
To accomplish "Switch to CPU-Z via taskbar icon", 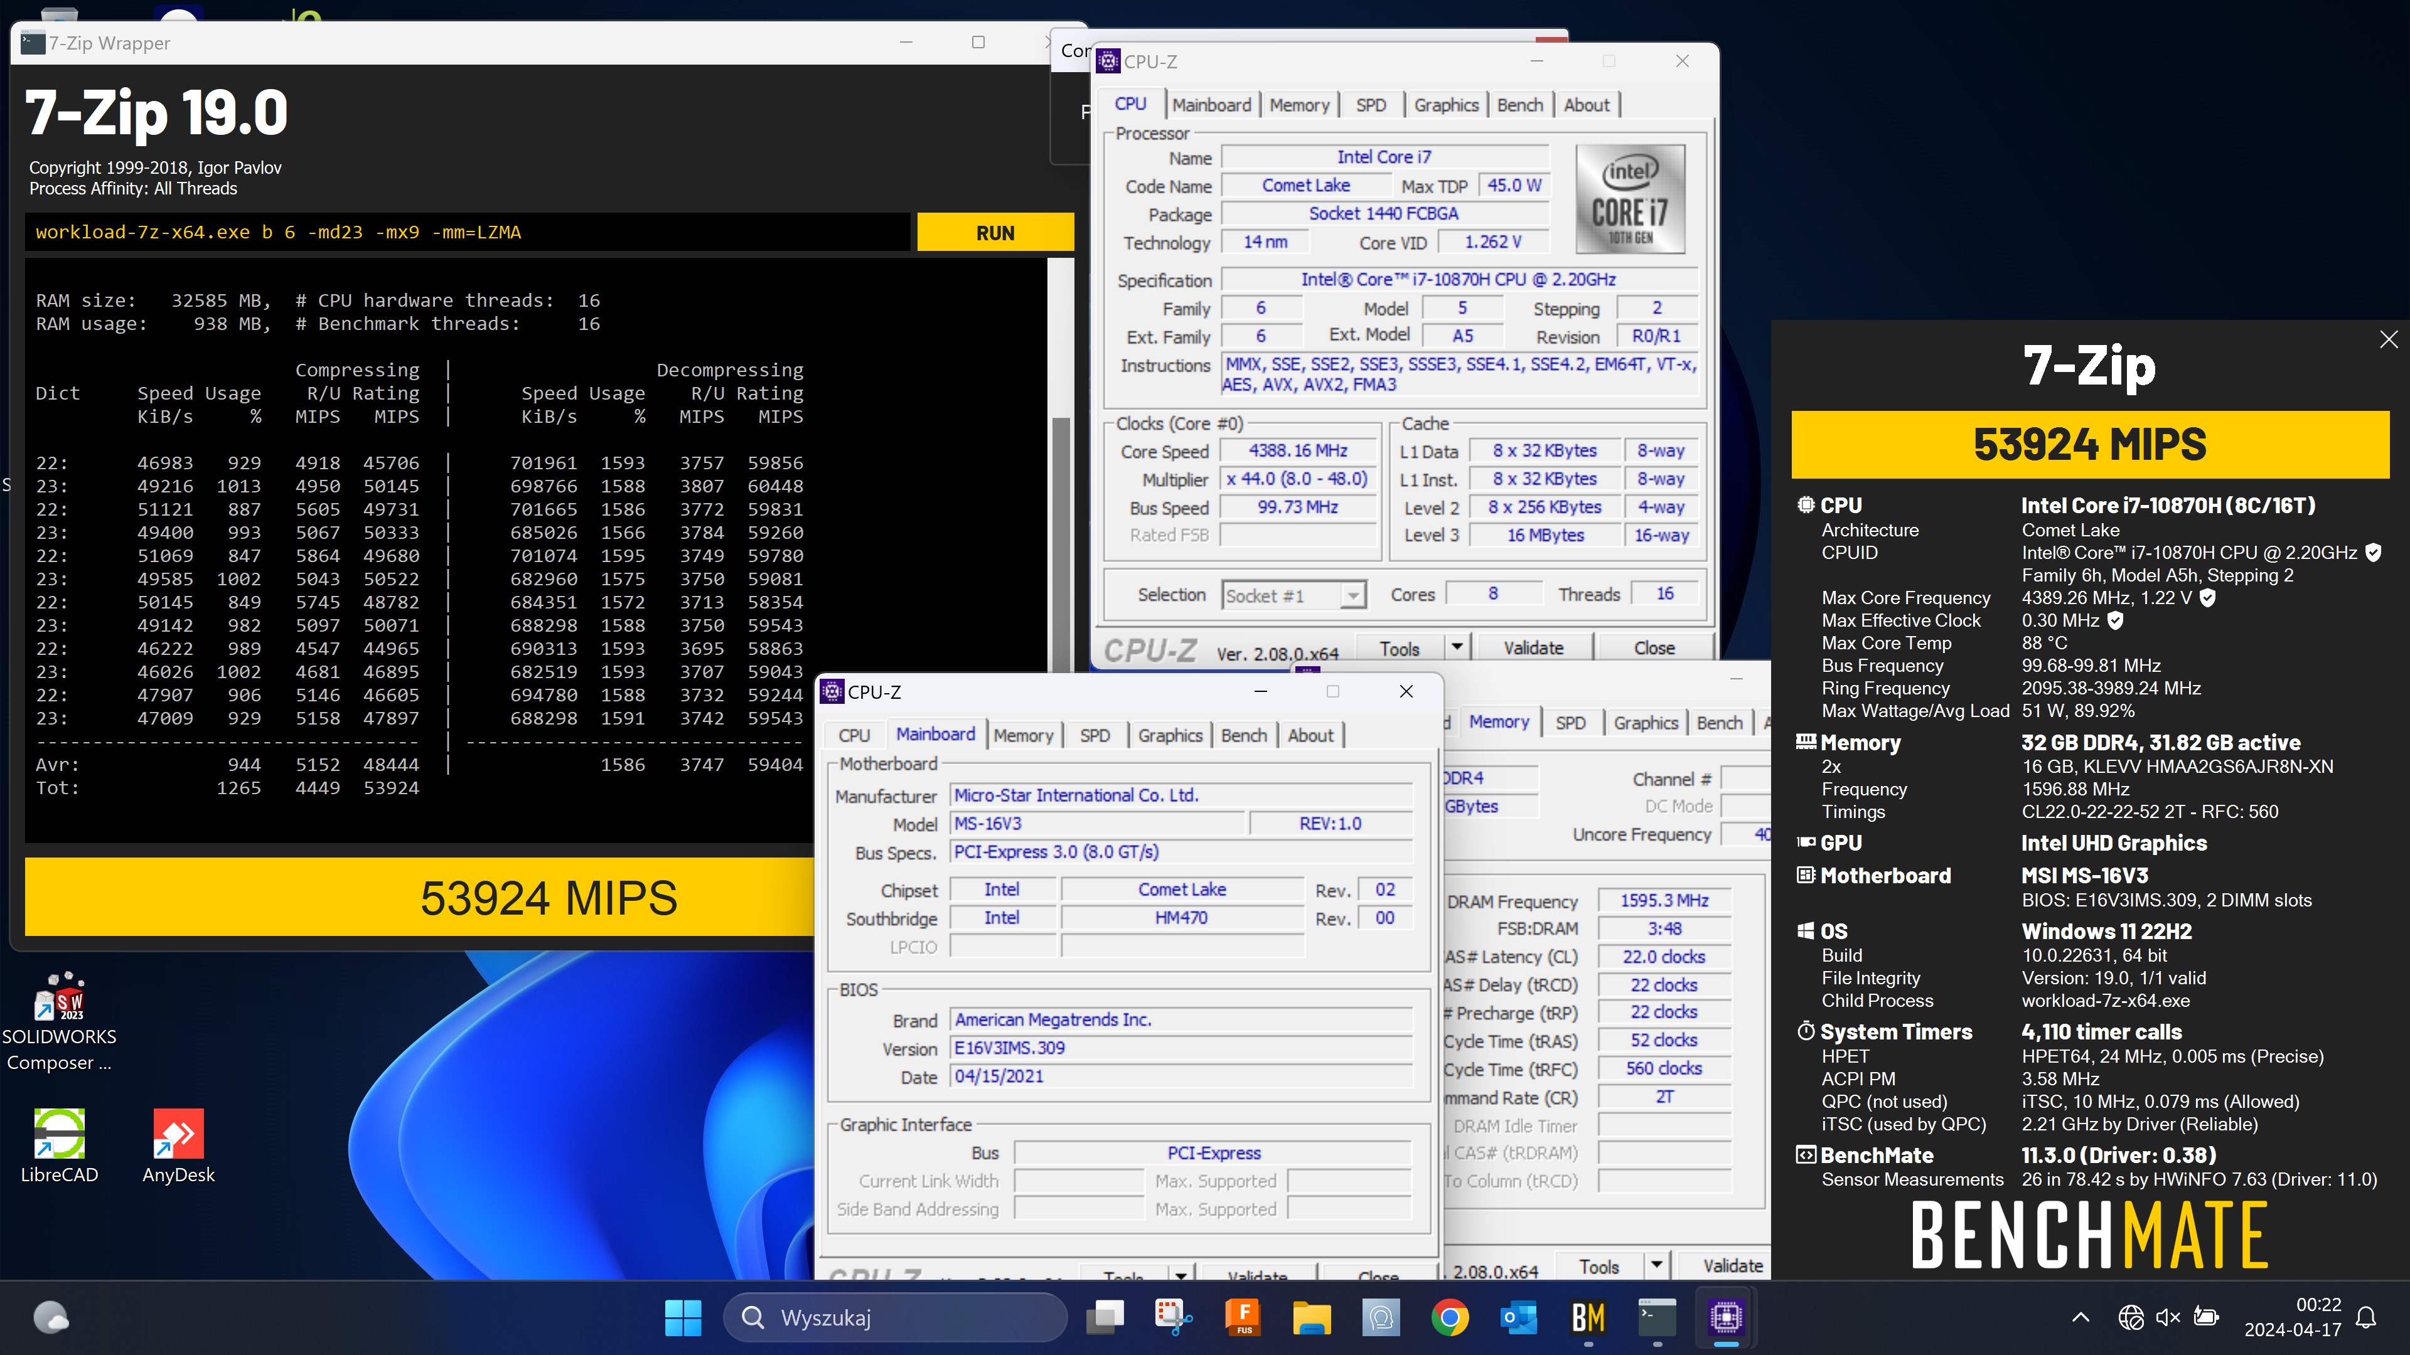I will pos(1726,1317).
